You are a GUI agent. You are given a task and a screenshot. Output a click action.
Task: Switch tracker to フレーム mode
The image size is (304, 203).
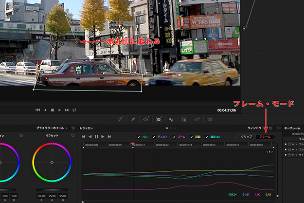coord(265,137)
